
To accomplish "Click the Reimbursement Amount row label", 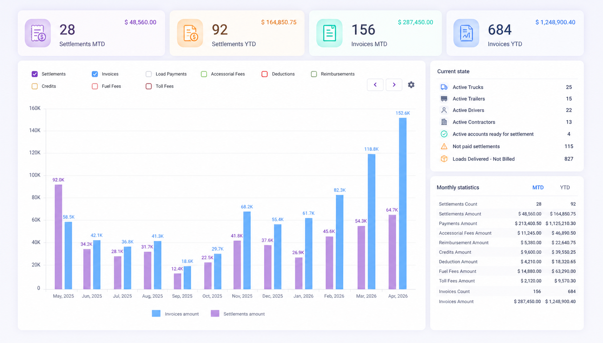I will pos(464,243).
